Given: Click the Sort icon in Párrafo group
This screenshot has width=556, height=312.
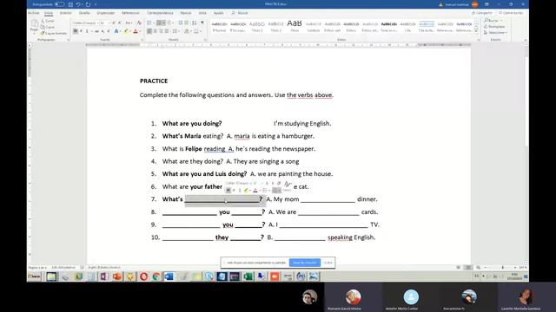Looking at the screenshot, I should coord(195,23).
